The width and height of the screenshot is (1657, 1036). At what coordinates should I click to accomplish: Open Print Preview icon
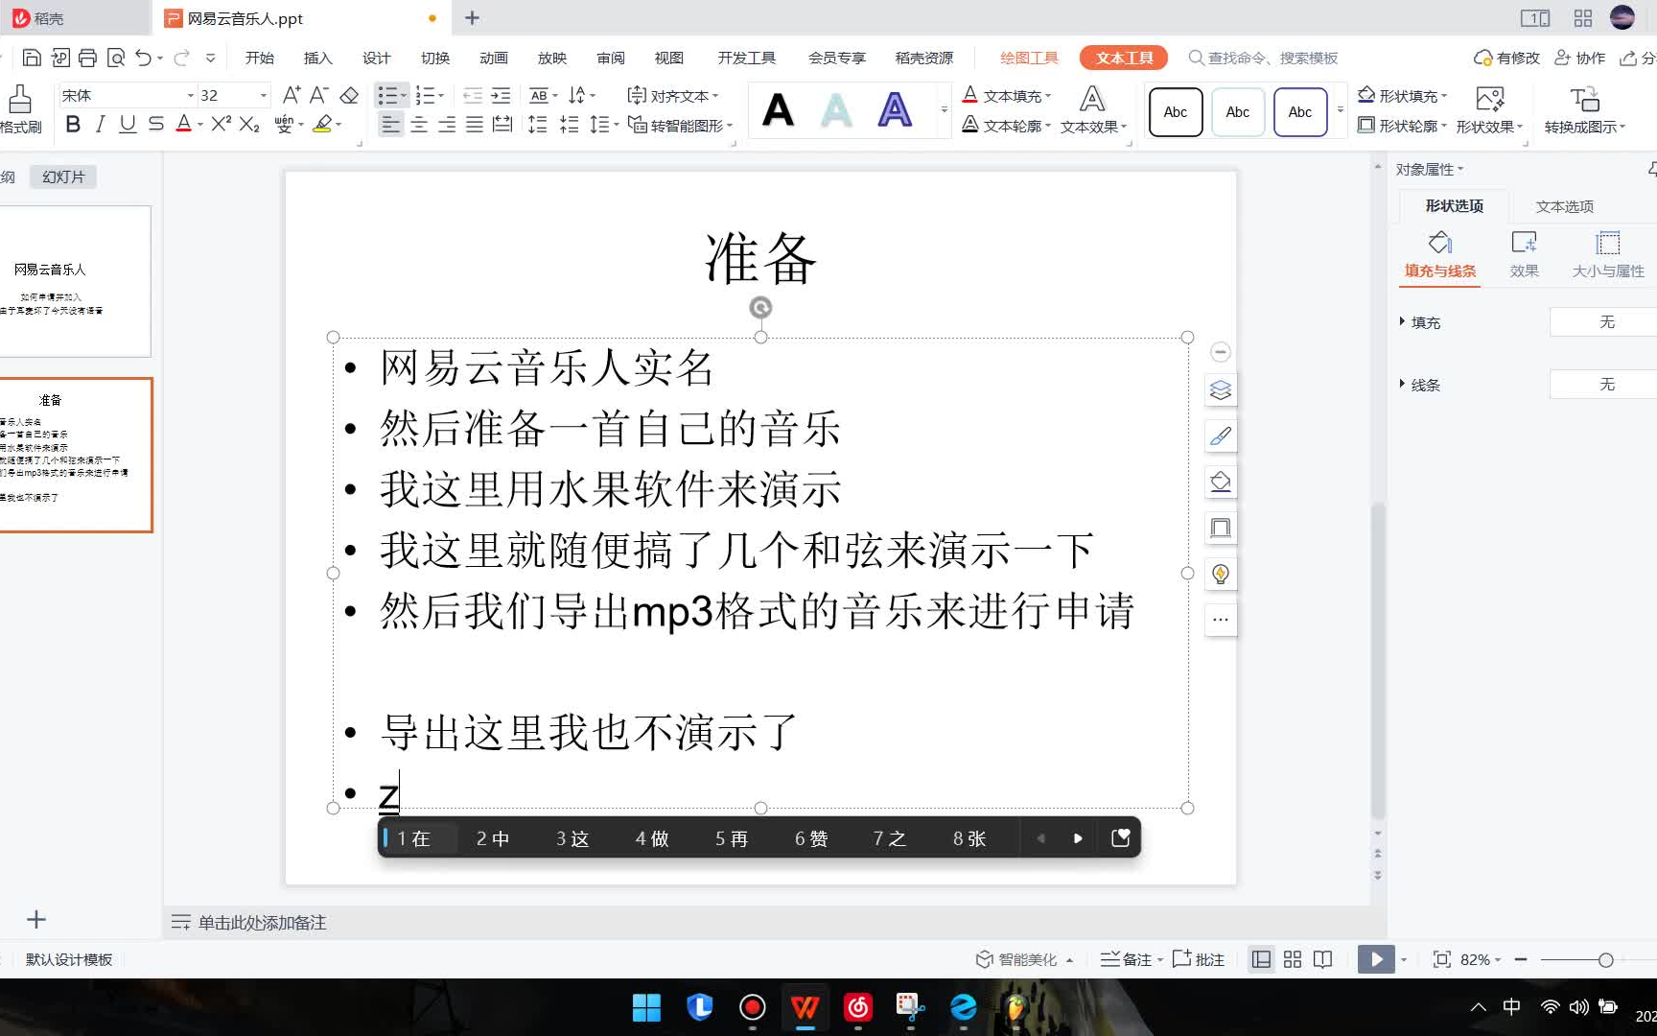[116, 58]
